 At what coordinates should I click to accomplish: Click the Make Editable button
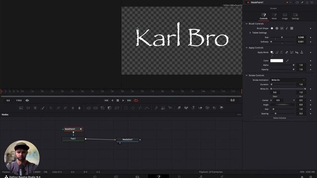279,118
